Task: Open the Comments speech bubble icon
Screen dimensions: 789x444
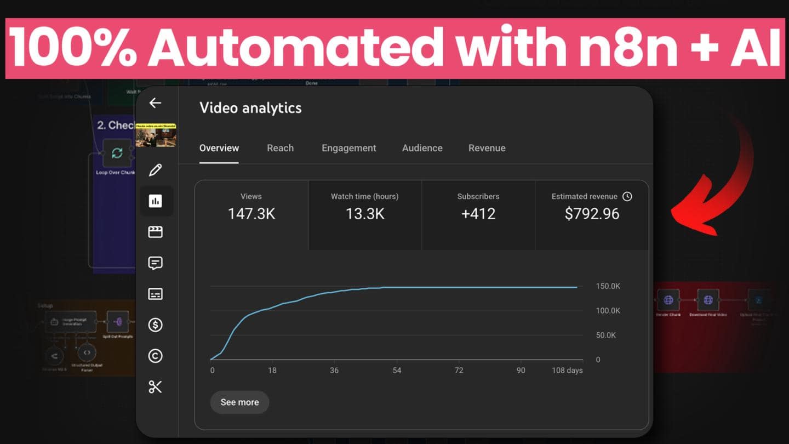Action: [155, 263]
